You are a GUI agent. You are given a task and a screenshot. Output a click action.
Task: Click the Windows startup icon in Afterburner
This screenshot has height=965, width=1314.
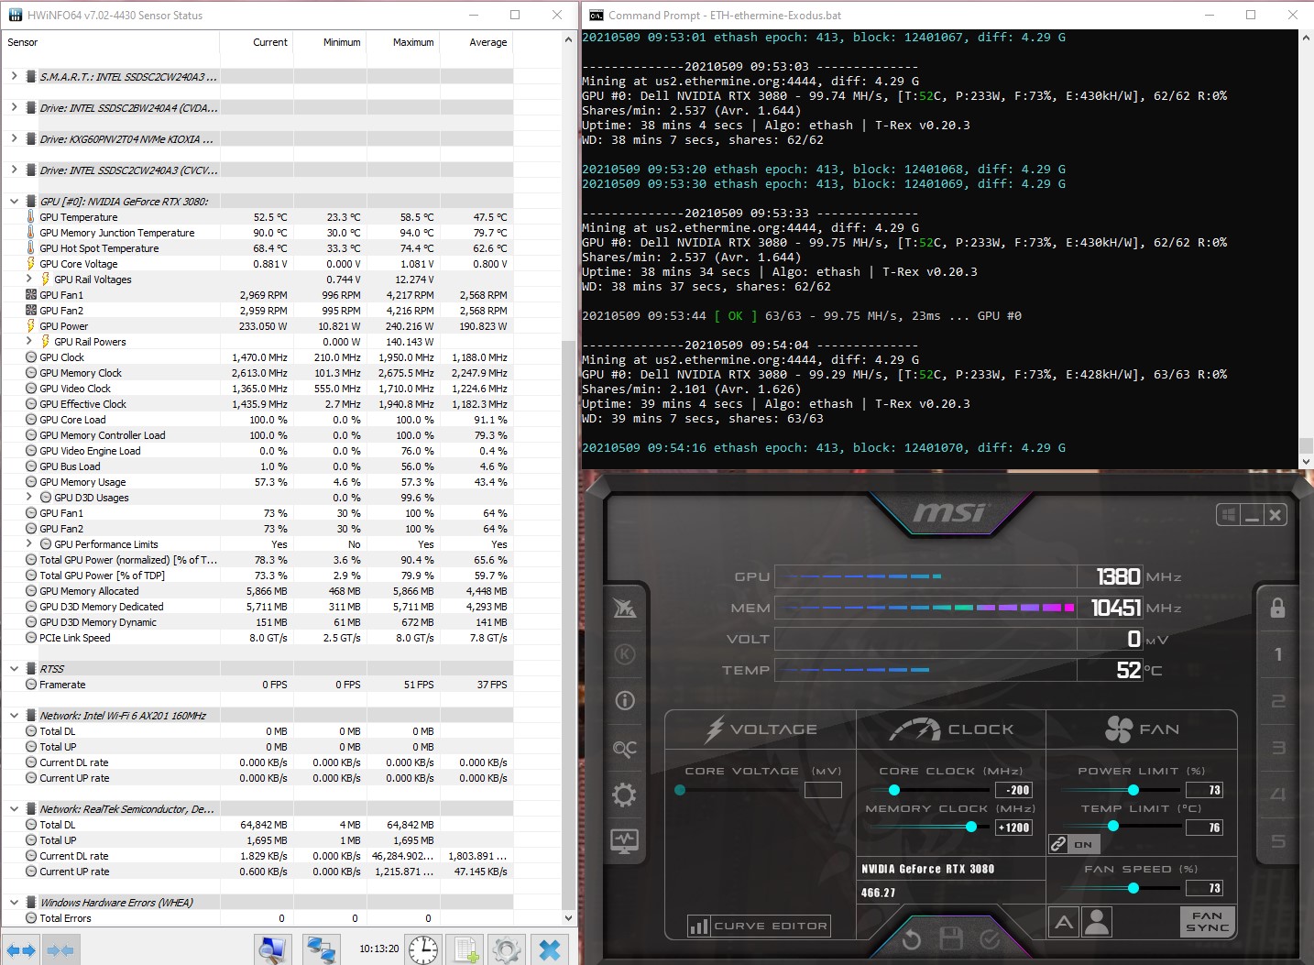pyautogui.click(x=1229, y=515)
